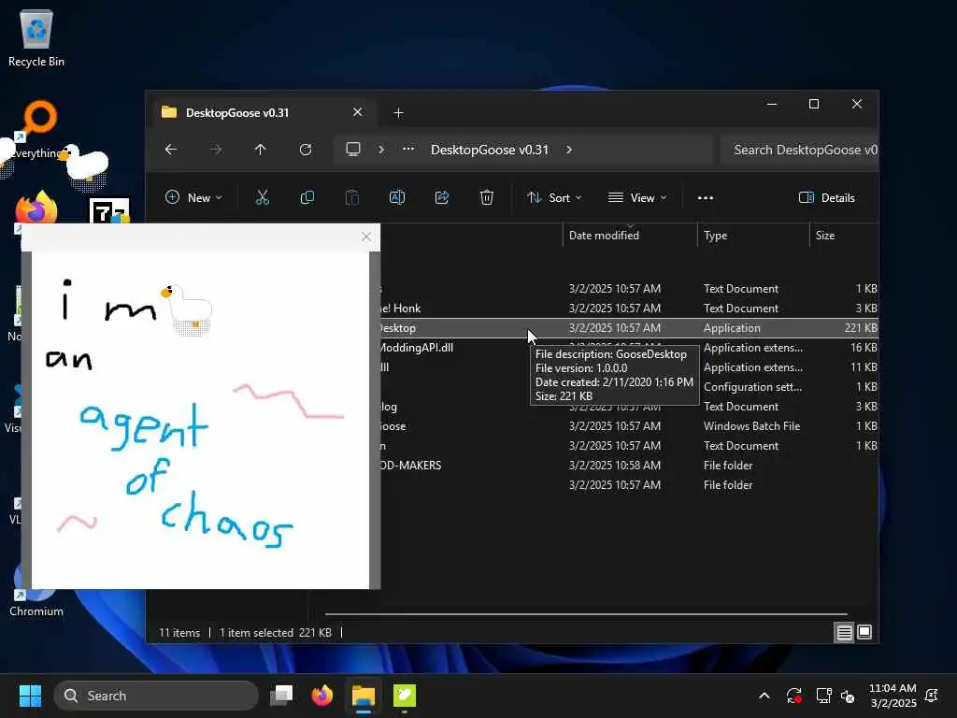Open the Recycle Bin desktop icon
Screen dimensions: 957x718
[36, 37]
